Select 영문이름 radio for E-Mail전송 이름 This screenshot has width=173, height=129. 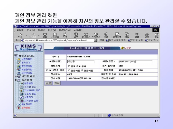(x=82, y=70)
